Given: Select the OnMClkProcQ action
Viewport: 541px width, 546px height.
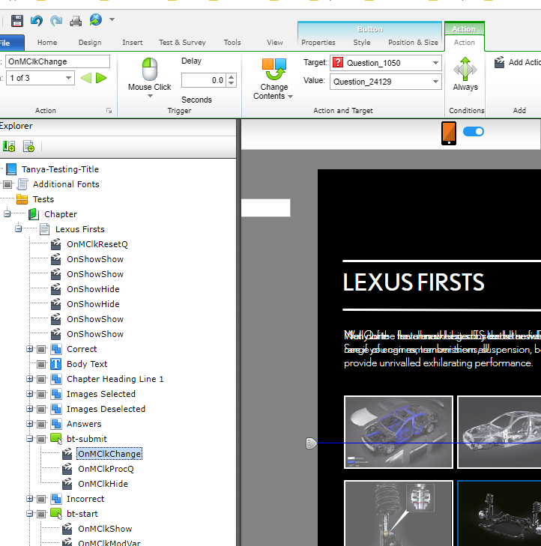Looking at the screenshot, I should pyautogui.click(x=106, y=469).
